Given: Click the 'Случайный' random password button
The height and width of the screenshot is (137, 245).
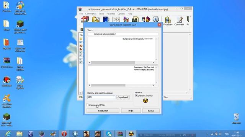Looking at the screenshot, I should click(x=123, y=97).
